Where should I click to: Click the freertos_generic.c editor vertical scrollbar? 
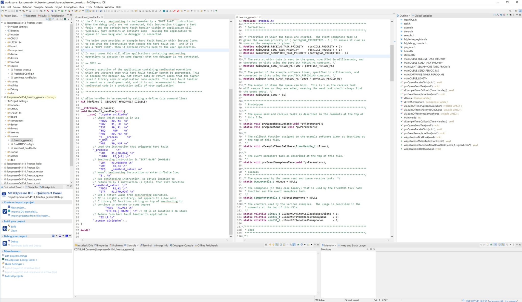tap(392, 64)
